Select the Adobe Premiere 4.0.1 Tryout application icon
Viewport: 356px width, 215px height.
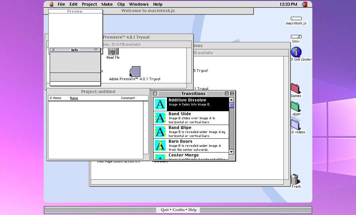pos(135,72)
